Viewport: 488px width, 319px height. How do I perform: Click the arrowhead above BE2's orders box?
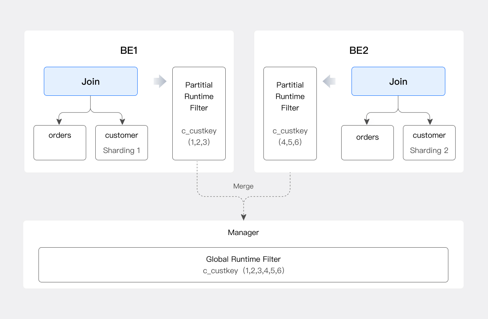pyautogui.click(x=367, y=122)
